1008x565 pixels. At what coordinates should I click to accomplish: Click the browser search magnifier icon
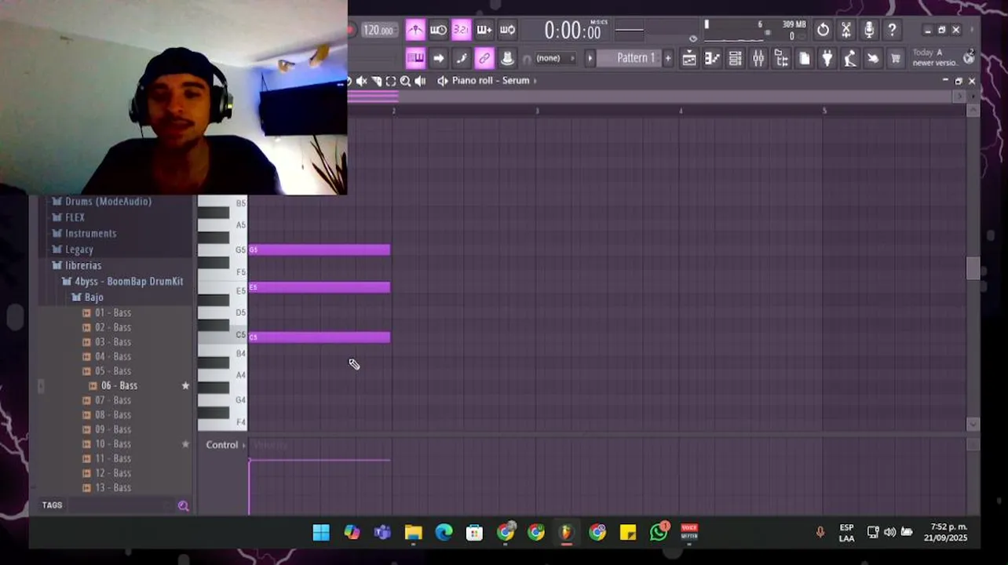[x=184, y=506]
